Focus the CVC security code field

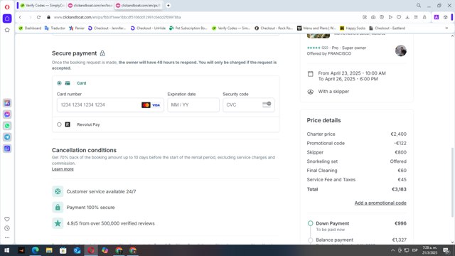tap(249, 105)
